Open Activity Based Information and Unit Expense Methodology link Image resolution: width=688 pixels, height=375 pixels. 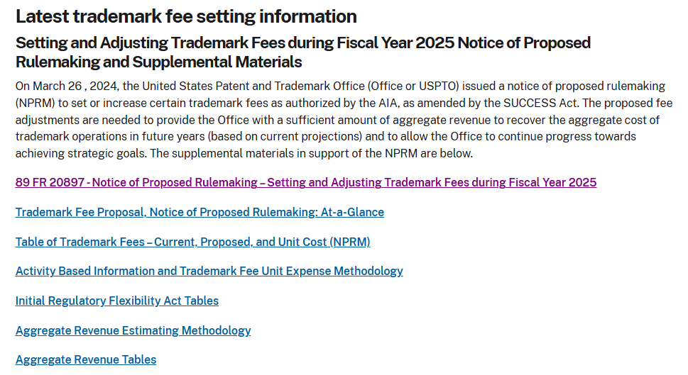click(x=209, y=272)
